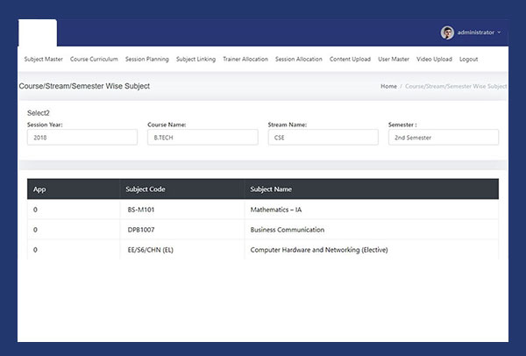Go to User Master section
526x356 pixels.
click(394, 59)
